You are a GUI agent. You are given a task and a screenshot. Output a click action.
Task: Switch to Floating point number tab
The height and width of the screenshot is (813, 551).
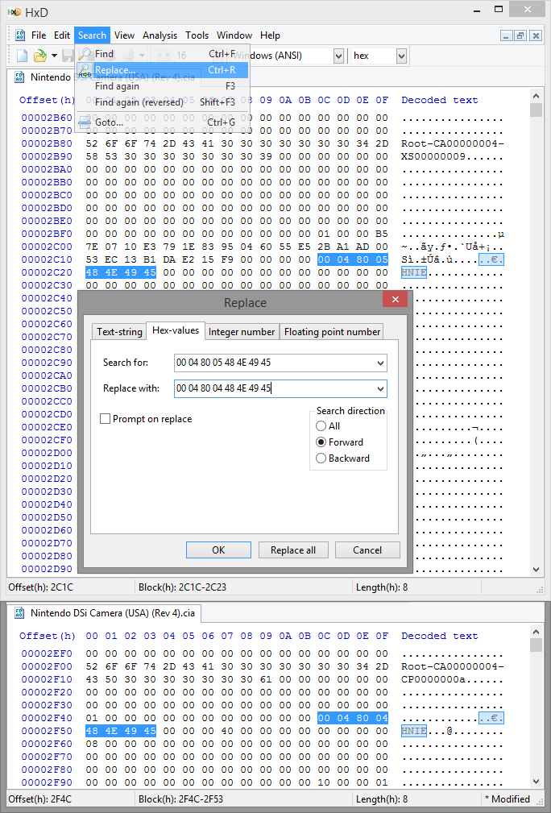pos(332,332)
